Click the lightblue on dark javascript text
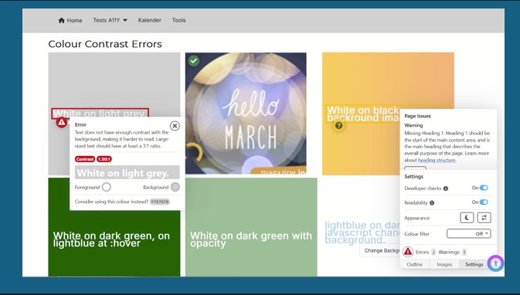Image resolution: width=520 pixels, height=295 pixels. click(x=362, y=232)
